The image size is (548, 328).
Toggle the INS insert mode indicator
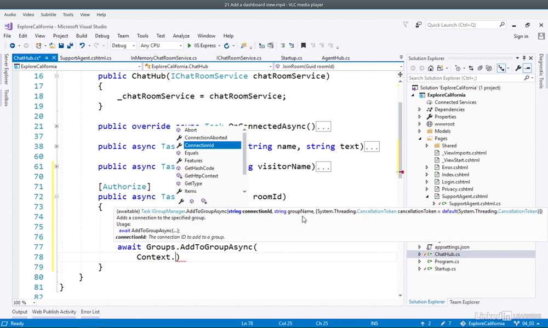(374, 324)
